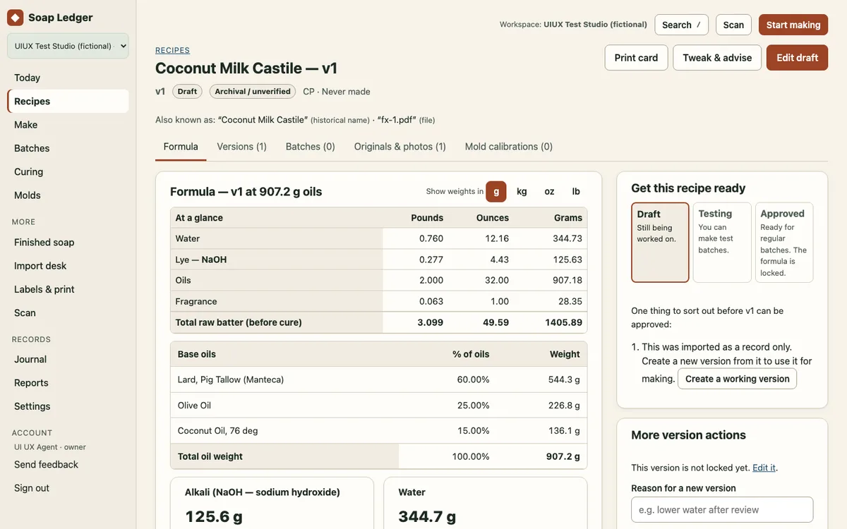This screenshot has width=847, height=529.
Task: Go to Labels & print
Action: point(68,289)
